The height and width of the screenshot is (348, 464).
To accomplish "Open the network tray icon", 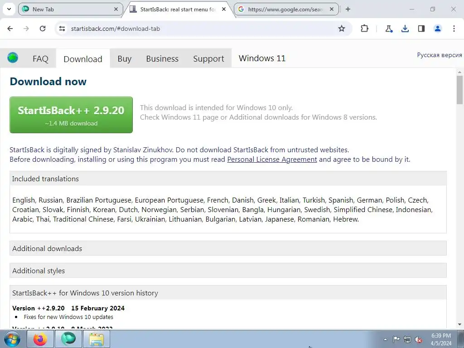I will [x=407, y=339].
